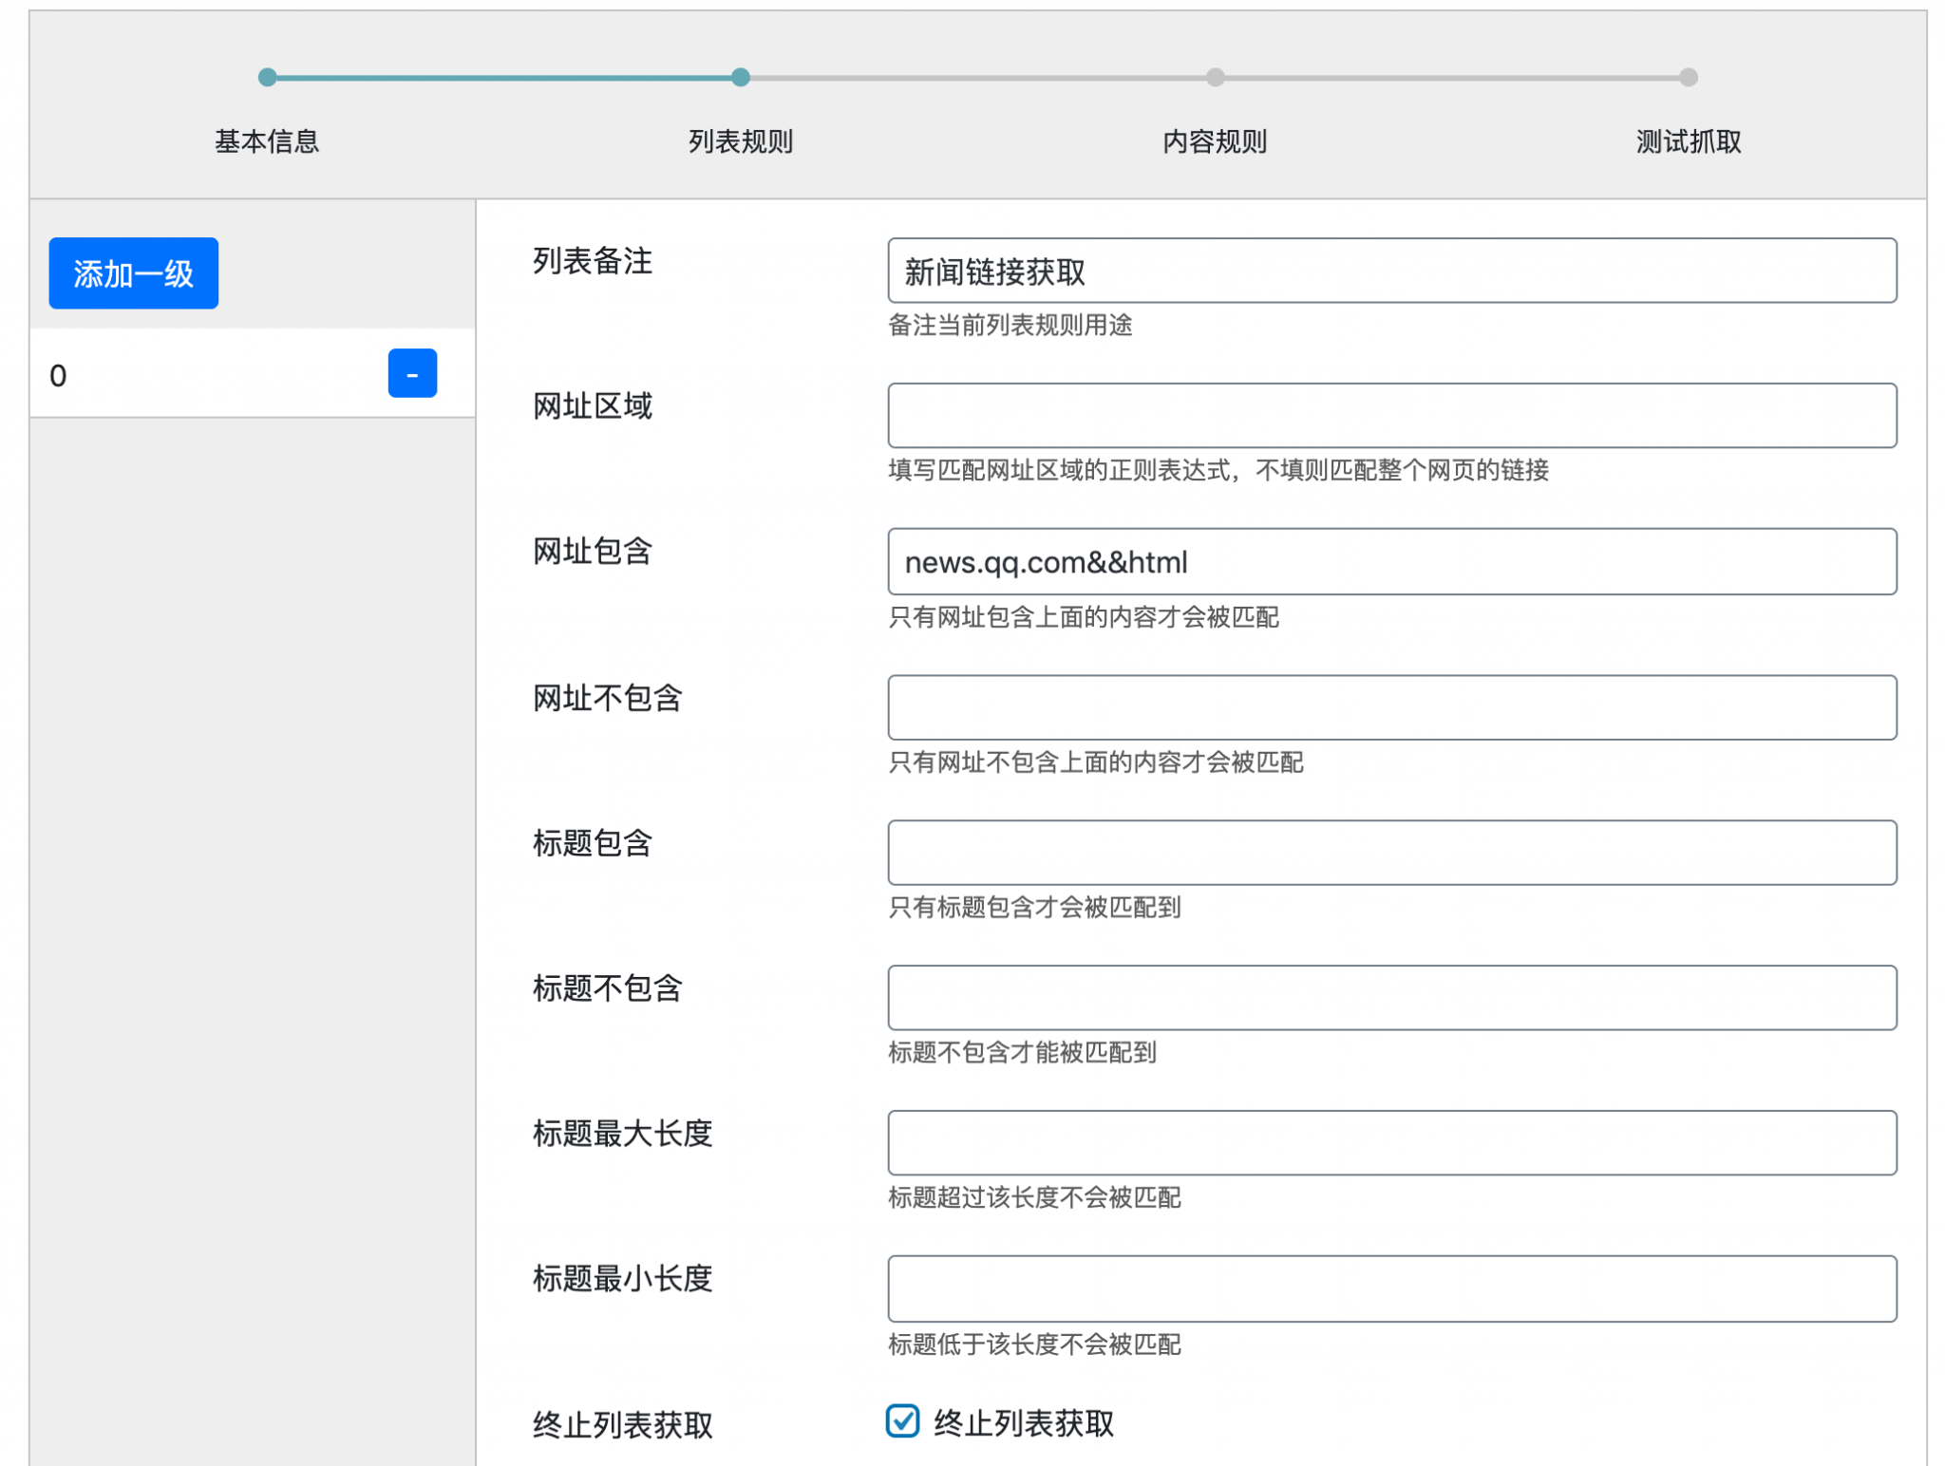Click hint 标题低于该长度不会被匹配

[1034, 1344]
